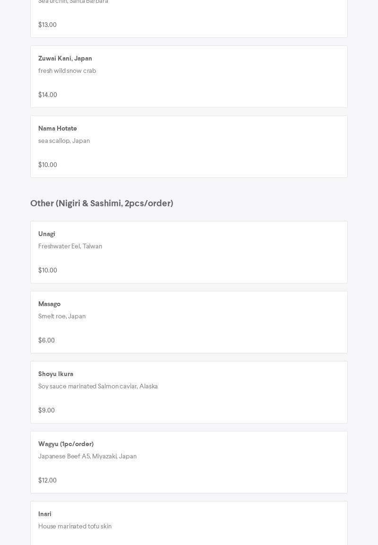Click the $9.00 Shoyu Ikura price
The height and width of the screenshot is (545, 378).
pyautogui.click(x=46, y=411)
